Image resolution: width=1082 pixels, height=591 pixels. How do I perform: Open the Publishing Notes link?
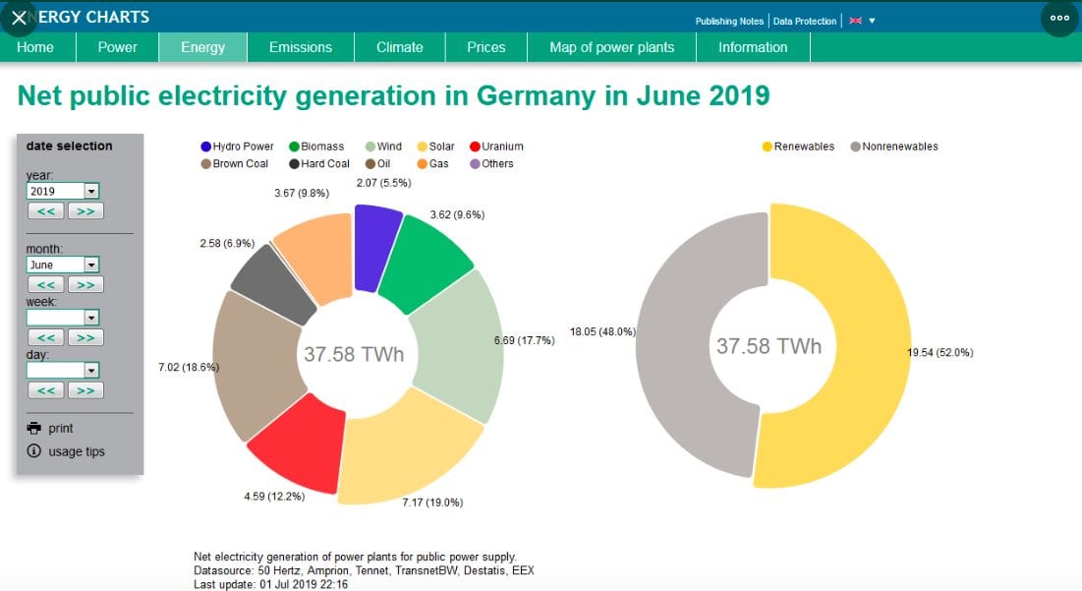pos(729,20)
